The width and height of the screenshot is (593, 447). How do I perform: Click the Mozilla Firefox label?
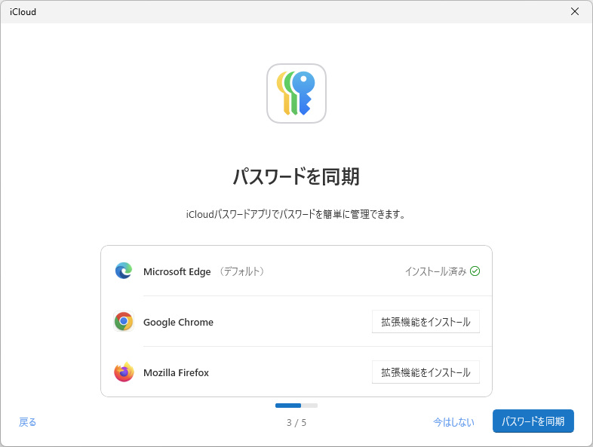point(176,373)
